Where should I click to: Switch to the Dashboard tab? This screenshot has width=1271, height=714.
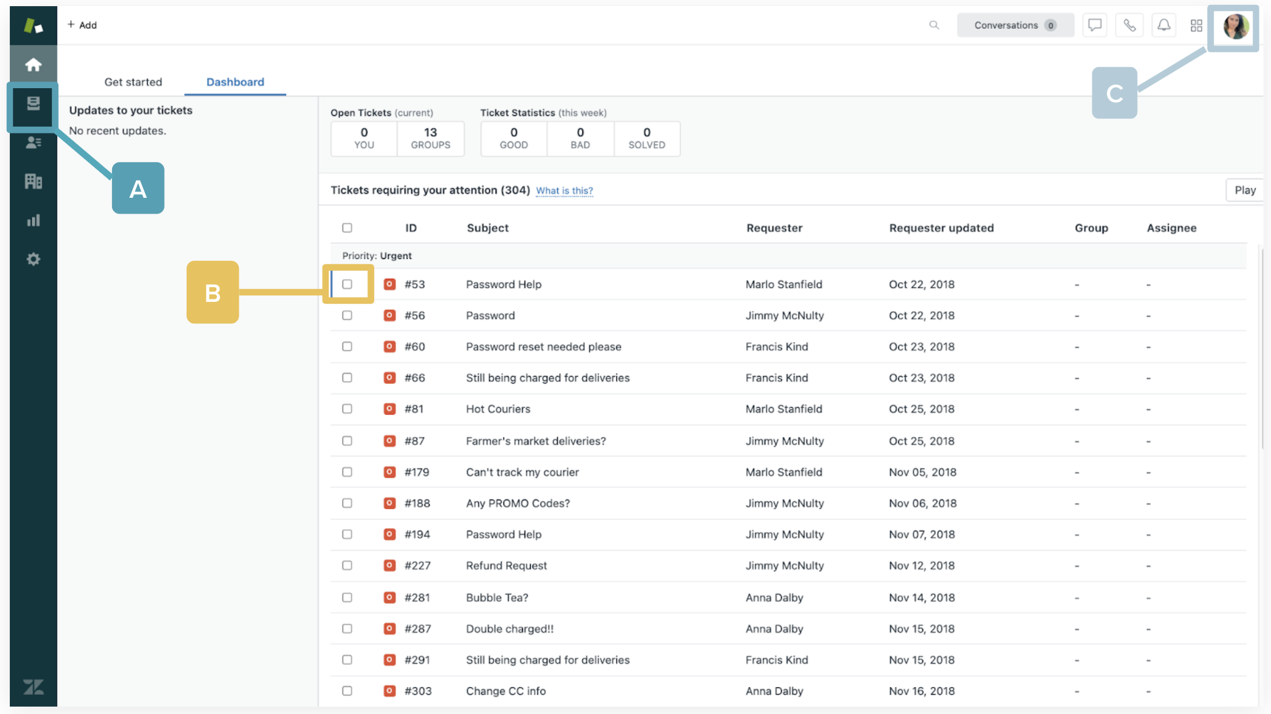pyautogui.click(x=235, y=81)
